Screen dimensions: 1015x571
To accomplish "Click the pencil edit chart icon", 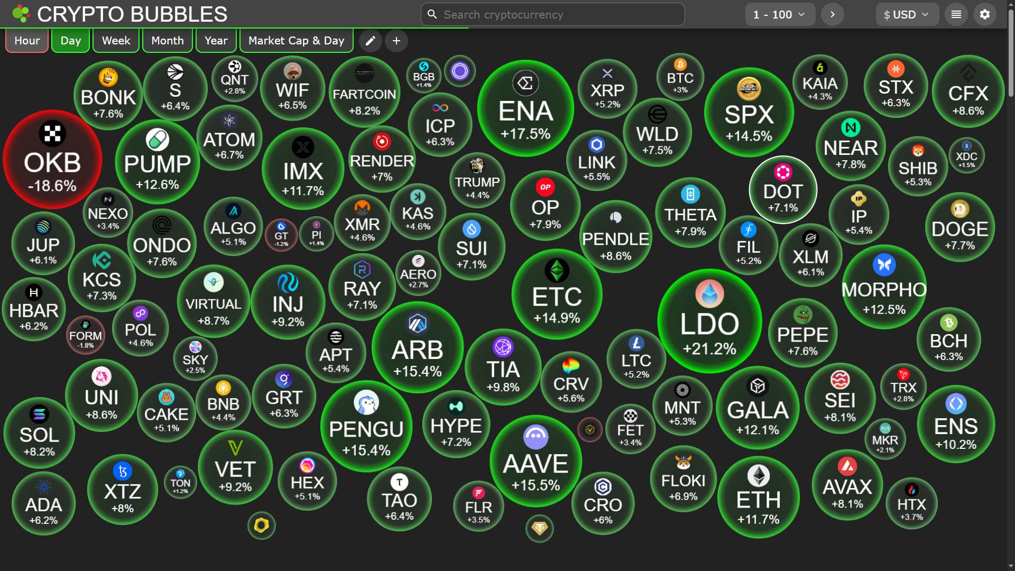I will click(371, 41).
